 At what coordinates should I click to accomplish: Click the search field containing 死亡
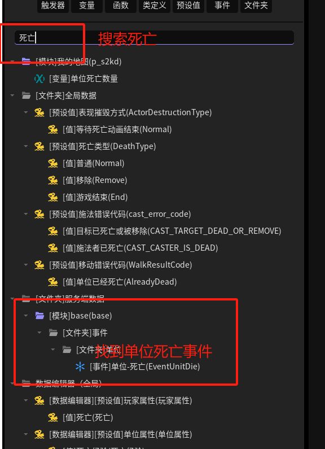point(154,38)
